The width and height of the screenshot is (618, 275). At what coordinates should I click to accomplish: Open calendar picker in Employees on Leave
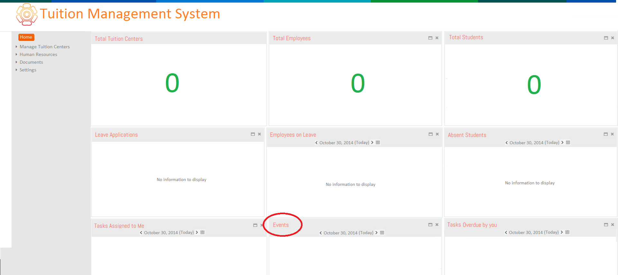point(378,142)
